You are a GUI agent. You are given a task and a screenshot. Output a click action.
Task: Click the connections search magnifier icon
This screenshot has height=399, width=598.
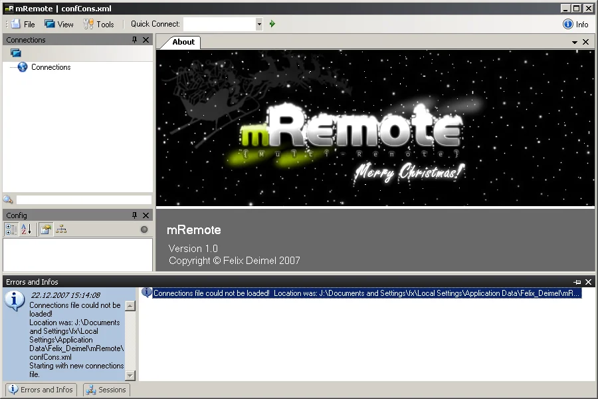click(8, 199)
